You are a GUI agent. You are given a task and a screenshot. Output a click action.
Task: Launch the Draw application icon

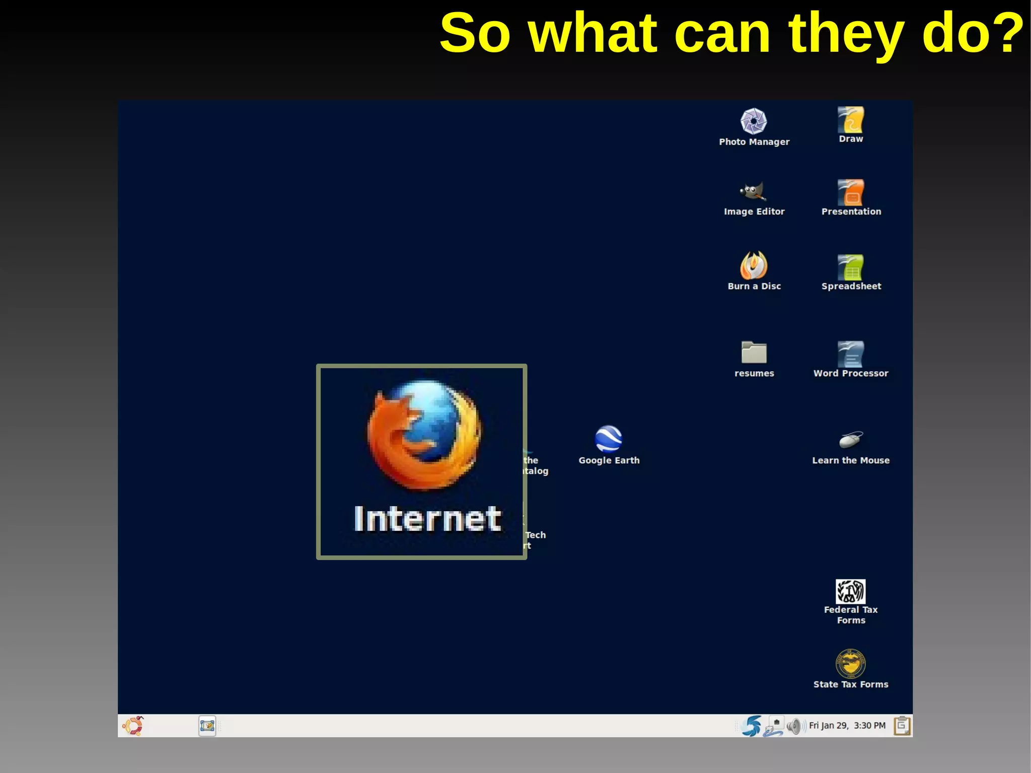pyautogui.click(x=851, y=119)
